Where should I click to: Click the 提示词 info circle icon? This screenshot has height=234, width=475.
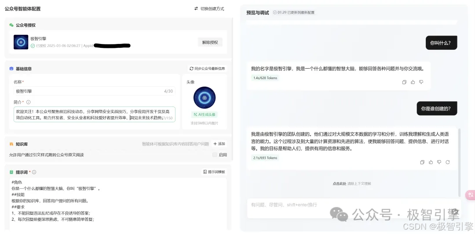34,172
